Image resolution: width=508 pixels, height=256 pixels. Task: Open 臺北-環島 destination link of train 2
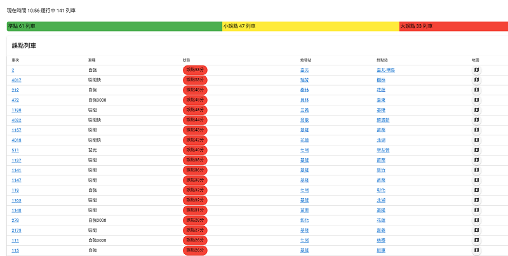[385, 70]
